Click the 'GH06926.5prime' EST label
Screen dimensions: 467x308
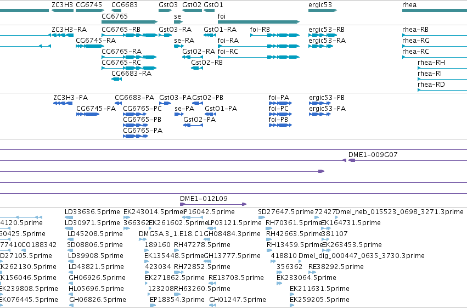pyautogui.click(x=97, y=278)
